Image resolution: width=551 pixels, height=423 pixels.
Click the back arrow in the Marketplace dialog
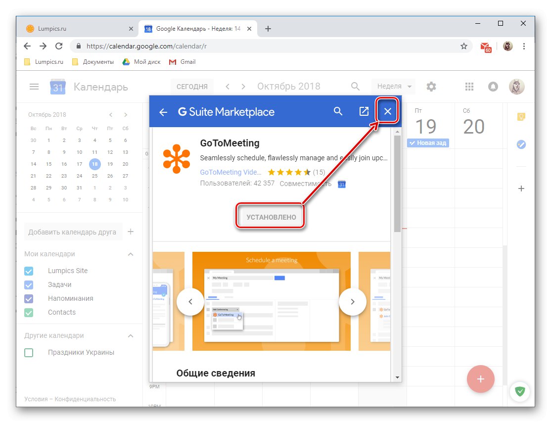click(163, 112)
